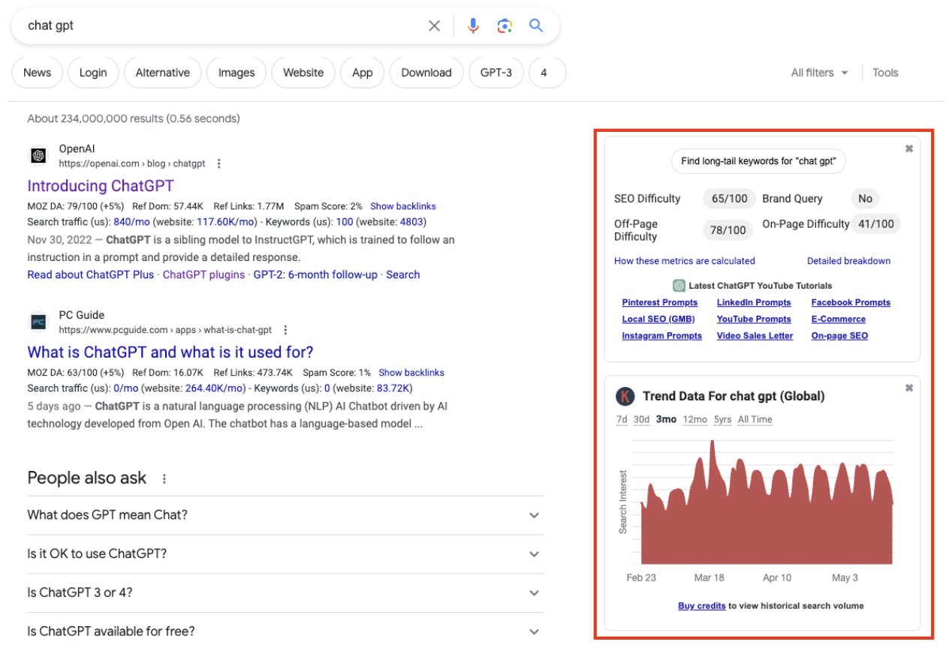Switch the trend chart to 5yrs range

(x=722, y=419)
